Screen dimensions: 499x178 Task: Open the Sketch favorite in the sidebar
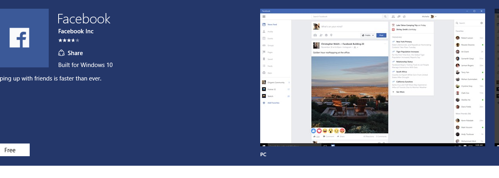[276, 96]
